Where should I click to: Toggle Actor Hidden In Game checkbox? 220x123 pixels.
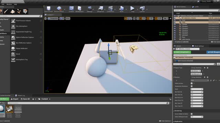[192, 114]
